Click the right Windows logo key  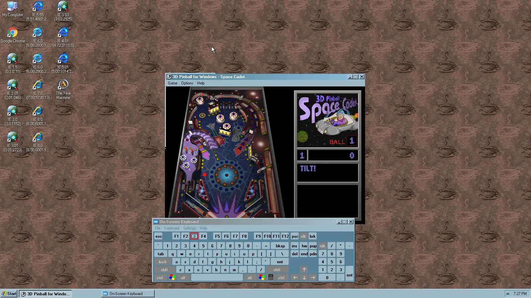pyautogui.click(x=262, y=277)
